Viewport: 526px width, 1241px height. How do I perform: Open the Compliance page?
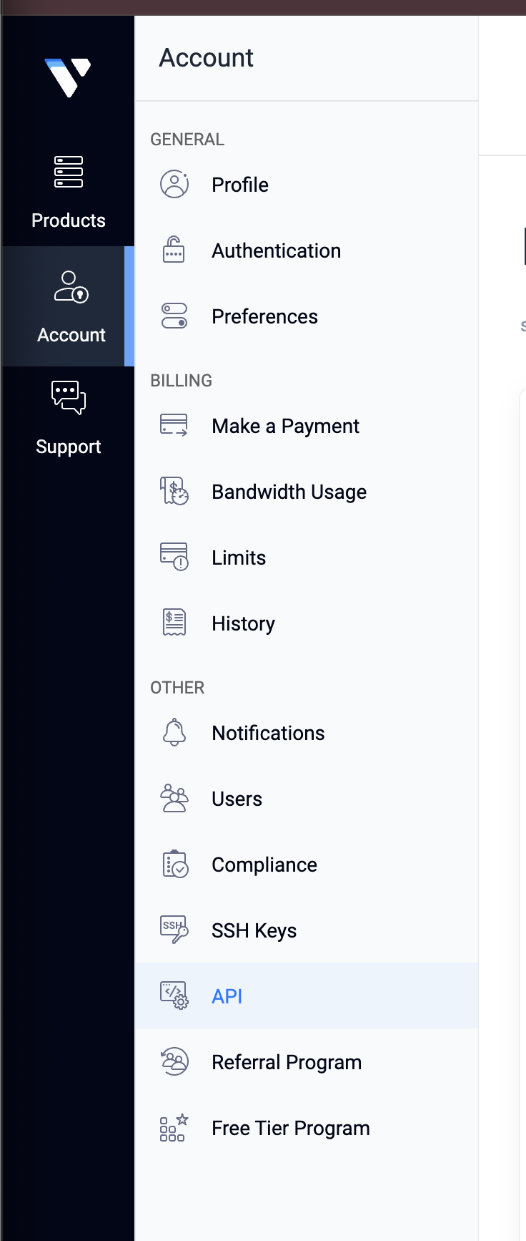[x=264, y=865]
